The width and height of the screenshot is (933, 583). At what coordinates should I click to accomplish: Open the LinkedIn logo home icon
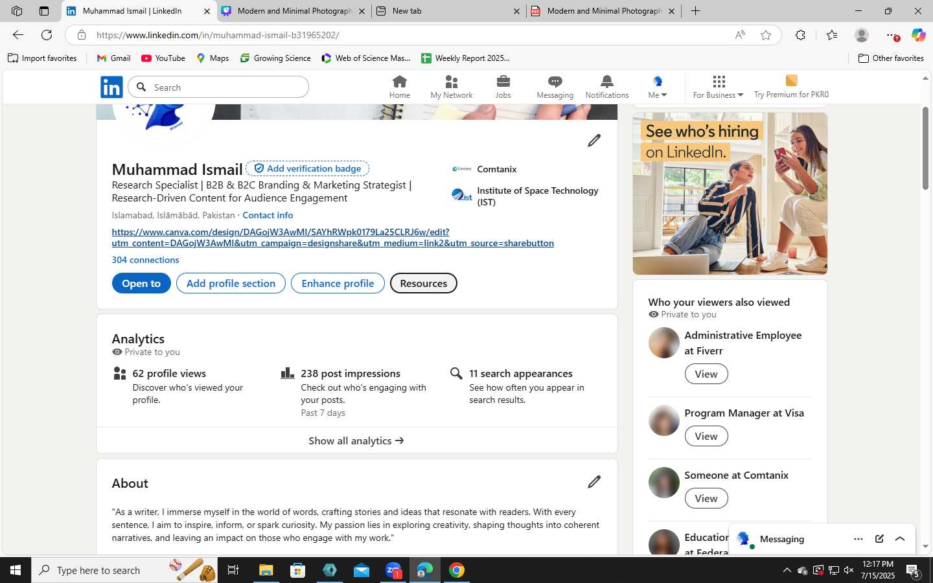(111, 87)
